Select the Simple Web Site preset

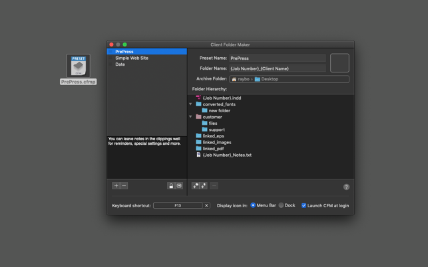[132, 58]
